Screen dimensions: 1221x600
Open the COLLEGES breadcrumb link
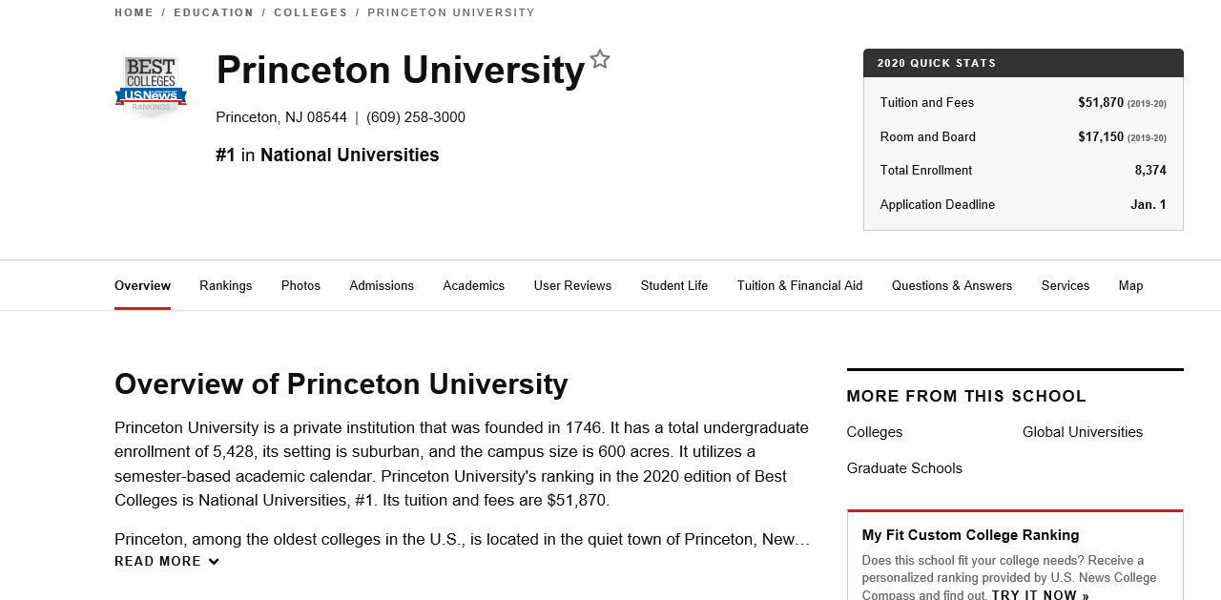[x=311, y=12]
